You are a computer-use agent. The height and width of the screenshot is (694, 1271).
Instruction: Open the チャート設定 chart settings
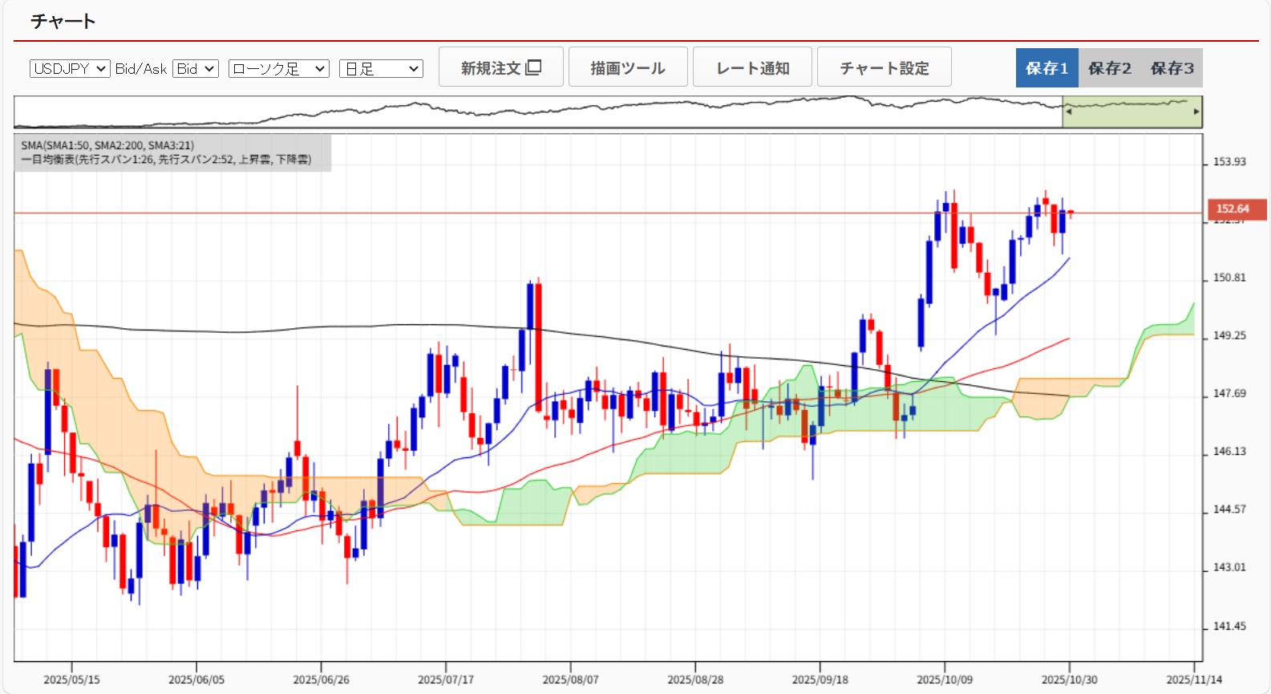884,67
